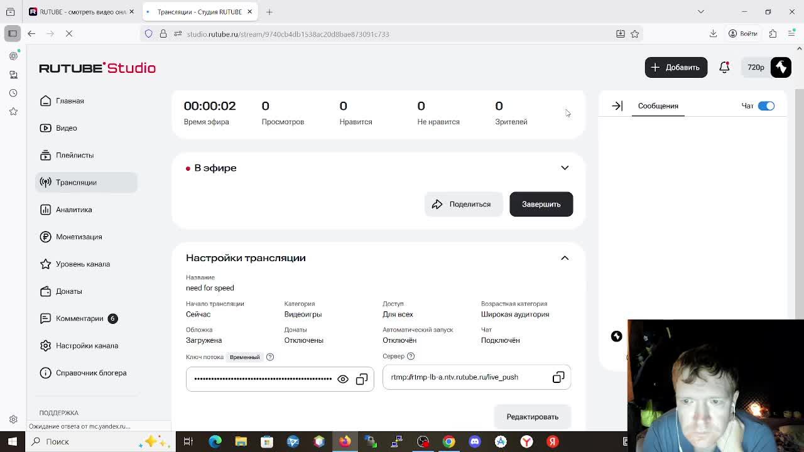This screenshot has width=804, height=452.
Task: Open File Explorer from taskbar
Action: [241, 441]
